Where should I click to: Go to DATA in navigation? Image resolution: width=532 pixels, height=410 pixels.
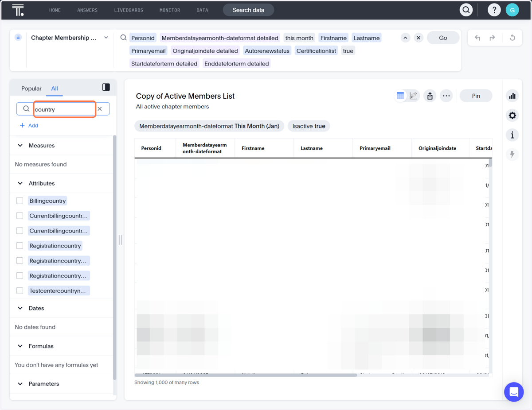pos(202,10)
